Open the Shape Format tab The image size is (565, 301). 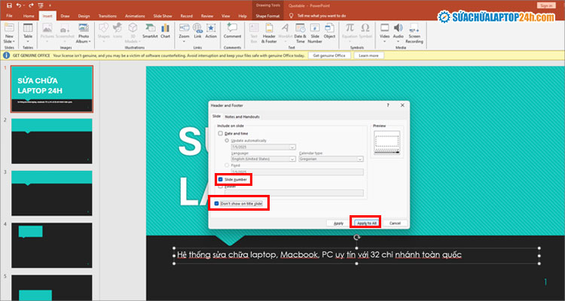point(267,16)
